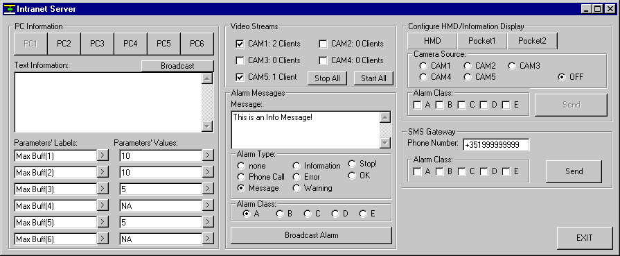This screenshot has height=256, width=620.
Task: Open the Pocket1 configuration tab
Action: [x=482, y=41]
